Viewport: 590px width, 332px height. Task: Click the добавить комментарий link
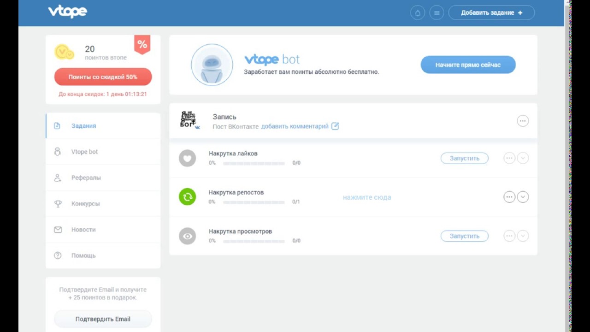click(295, 126)
